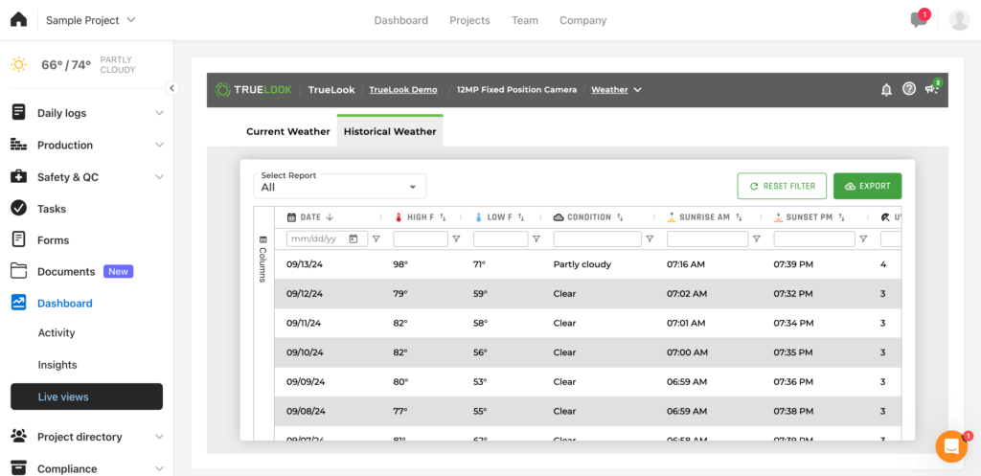
Task: Click the Home icon
Action: coord(19,20)
